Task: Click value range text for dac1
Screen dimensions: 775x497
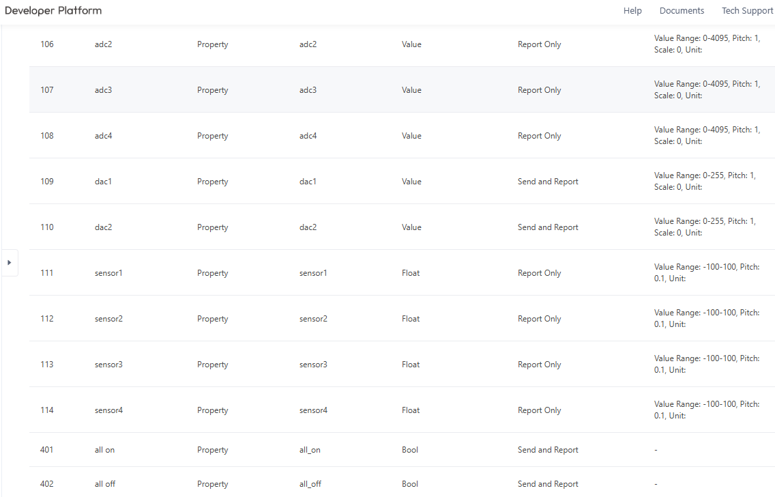Action: (x=705, y=181)
